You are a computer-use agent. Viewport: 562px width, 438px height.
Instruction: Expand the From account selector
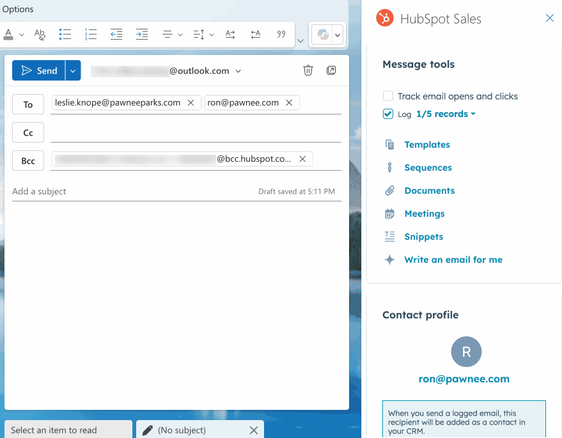(x=238, y=71)
